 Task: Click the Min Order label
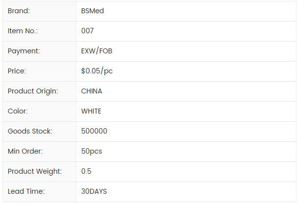pyautogui.click(x=25, y=151)
